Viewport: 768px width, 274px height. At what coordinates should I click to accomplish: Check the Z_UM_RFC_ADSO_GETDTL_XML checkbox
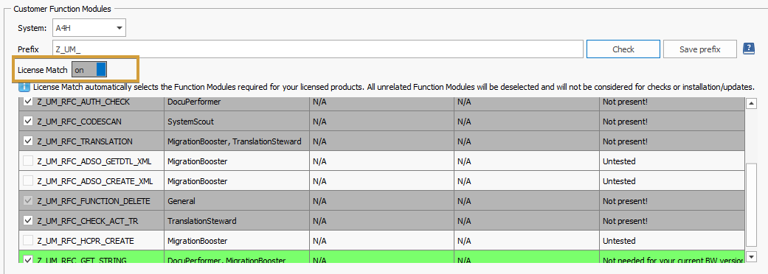point(29,161)
